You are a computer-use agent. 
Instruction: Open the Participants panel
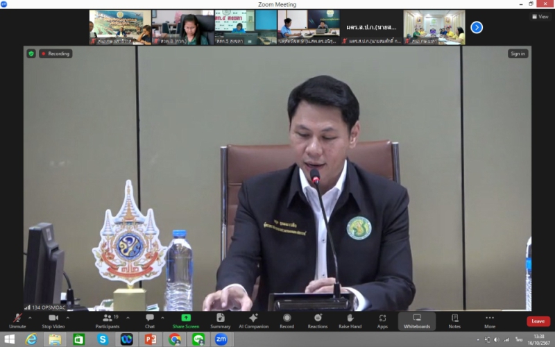click(x=108, y=319)
